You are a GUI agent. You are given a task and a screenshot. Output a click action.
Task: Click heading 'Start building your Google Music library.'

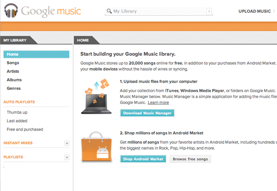click(128, 54)
